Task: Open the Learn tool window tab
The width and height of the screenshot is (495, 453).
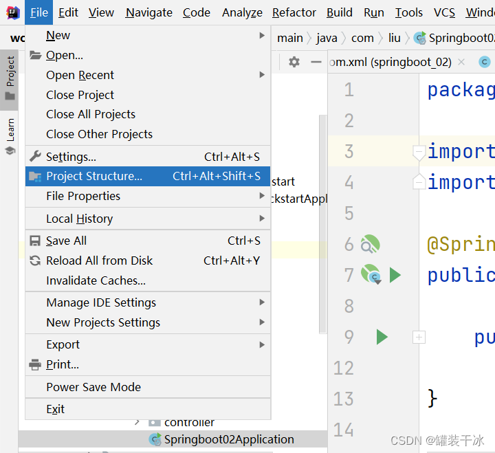Action: (x=10, y=136)
